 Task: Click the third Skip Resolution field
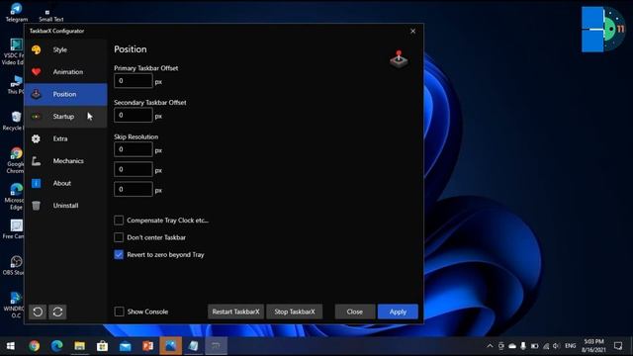click(134, 189)
